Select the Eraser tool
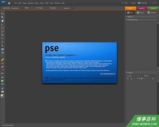Screen dimensions: 159x127 click(2, 67)
